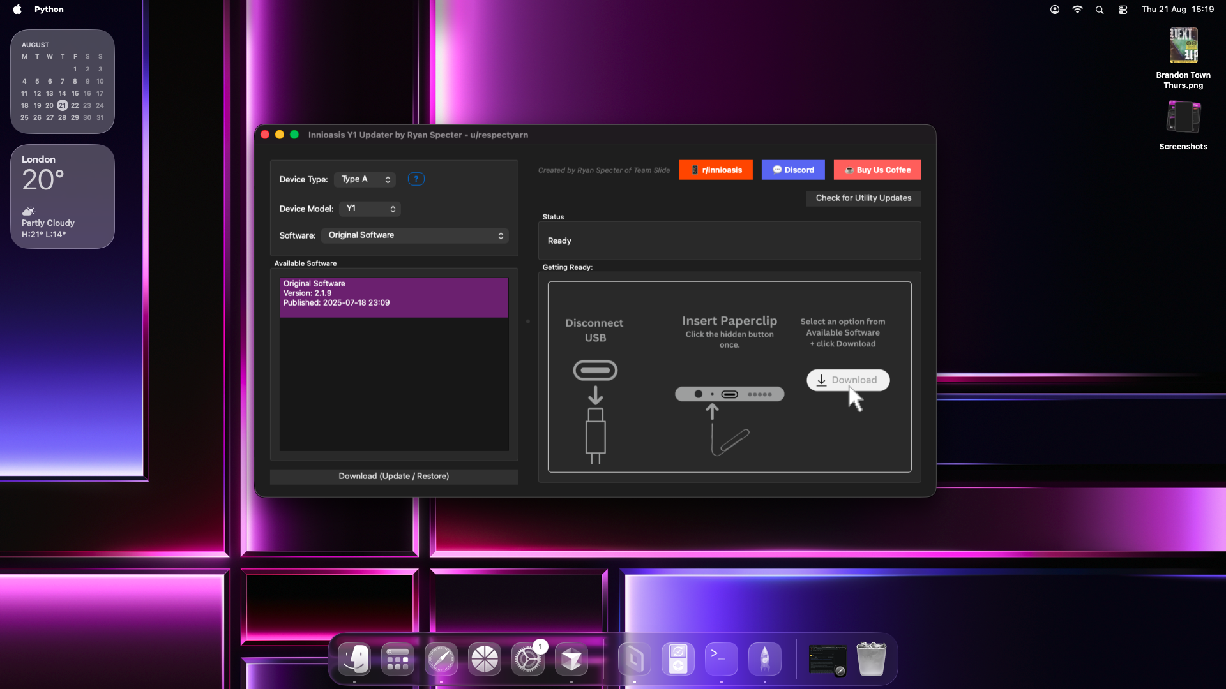Open the iPod updater app in the dock
This screenshot has width=1226, height=689.
coord(677,659)
